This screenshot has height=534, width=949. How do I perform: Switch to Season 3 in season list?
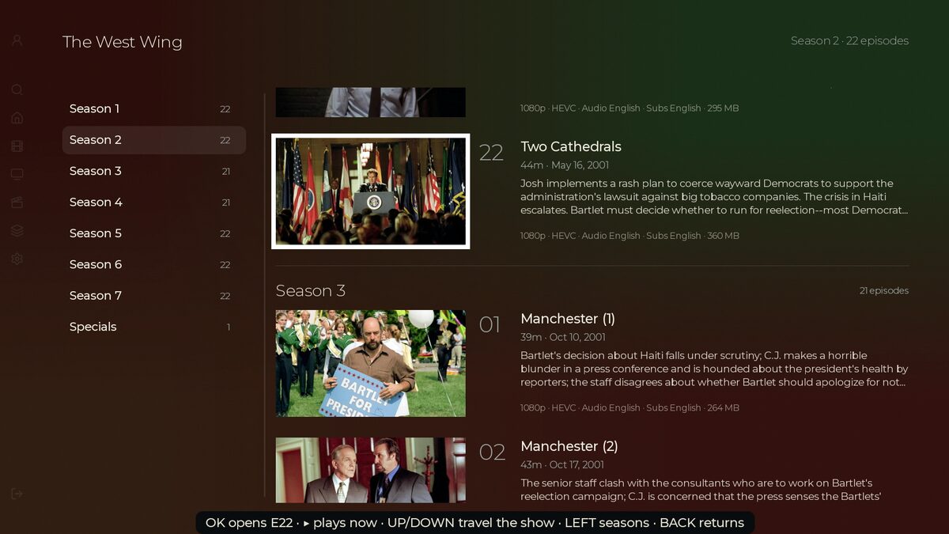coord(154,171)
